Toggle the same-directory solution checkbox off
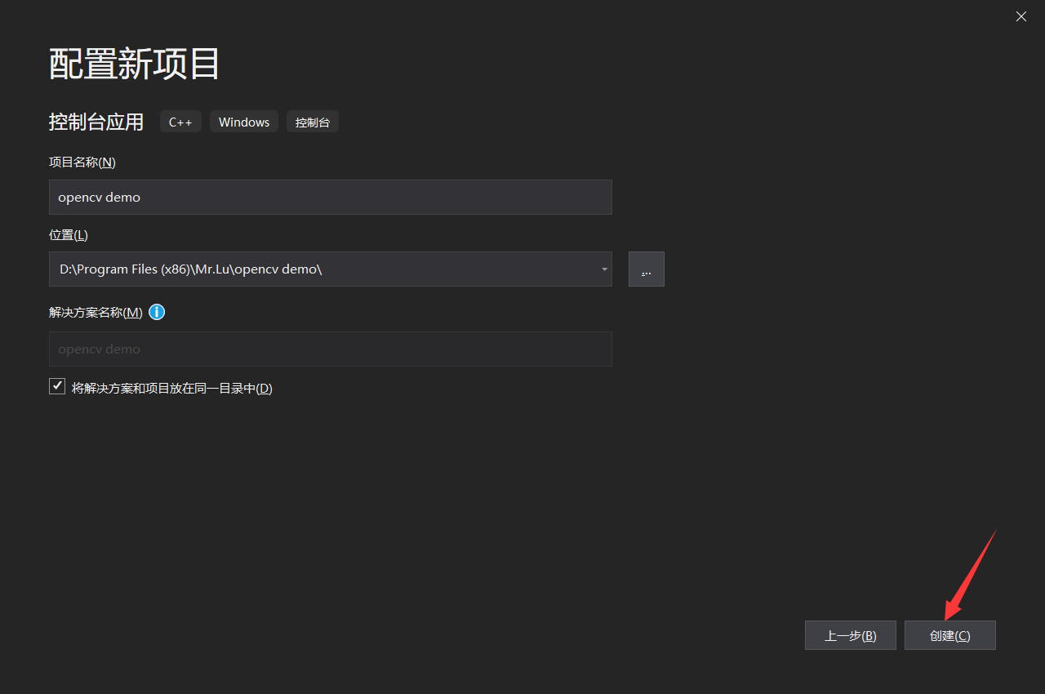The height and width of the screenshot is (694, 1045). [57, 385]
